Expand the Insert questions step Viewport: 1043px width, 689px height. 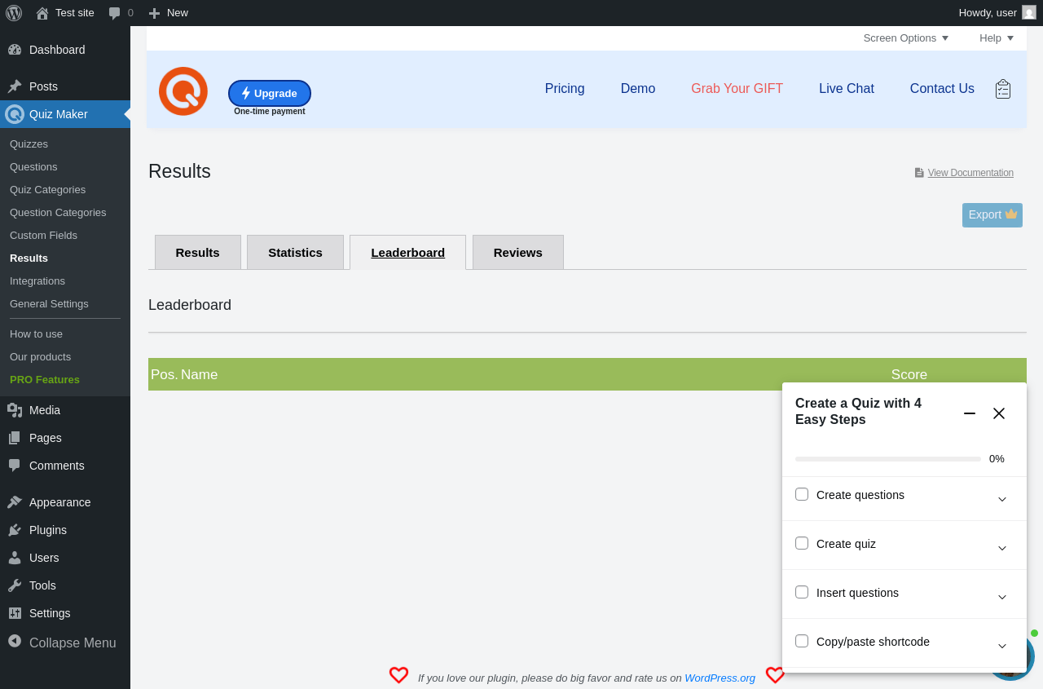pyautogui.click(x=1002, y=597)
